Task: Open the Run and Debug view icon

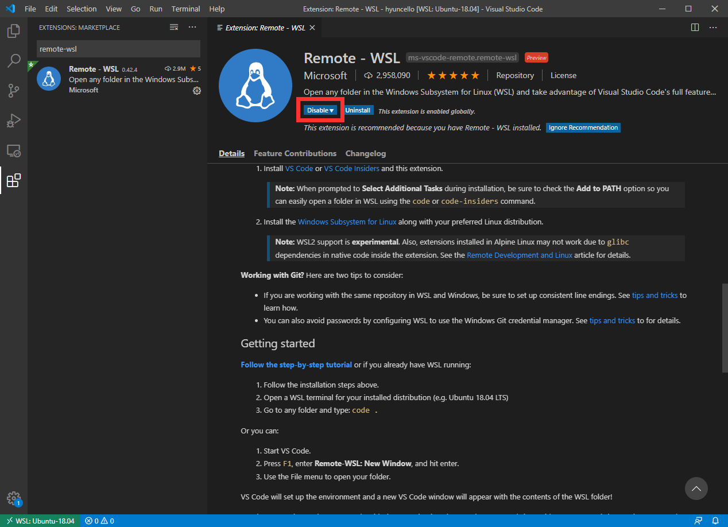Action: point(14,121)
